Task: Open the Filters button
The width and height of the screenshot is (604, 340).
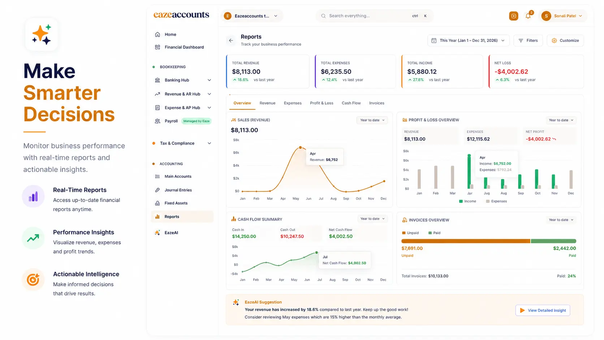Action: click(528, 40)
